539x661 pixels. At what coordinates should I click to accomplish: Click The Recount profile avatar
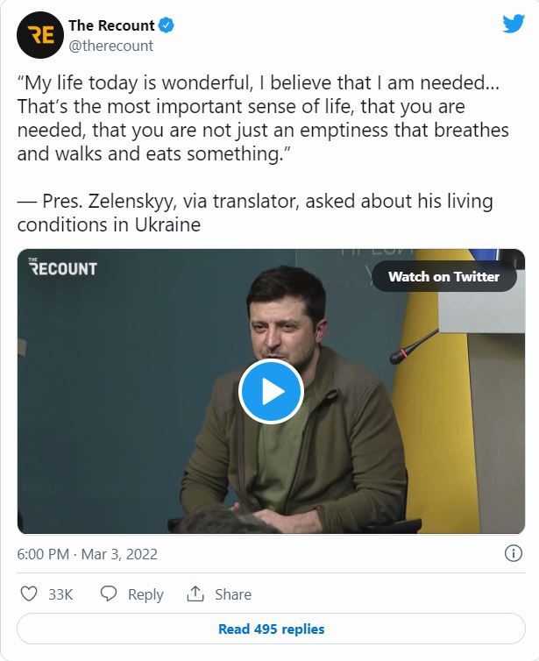pos(40,35)
